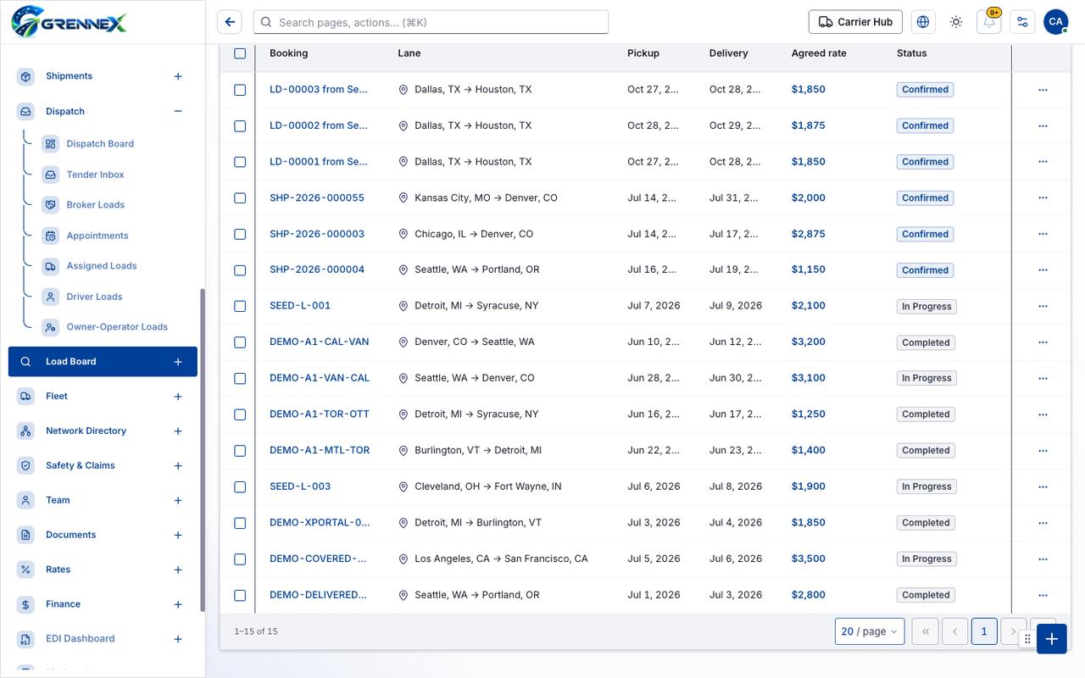1085x678 pixels.
Task: Collapse the Dispatch section
Action: (x=178, y=111)
